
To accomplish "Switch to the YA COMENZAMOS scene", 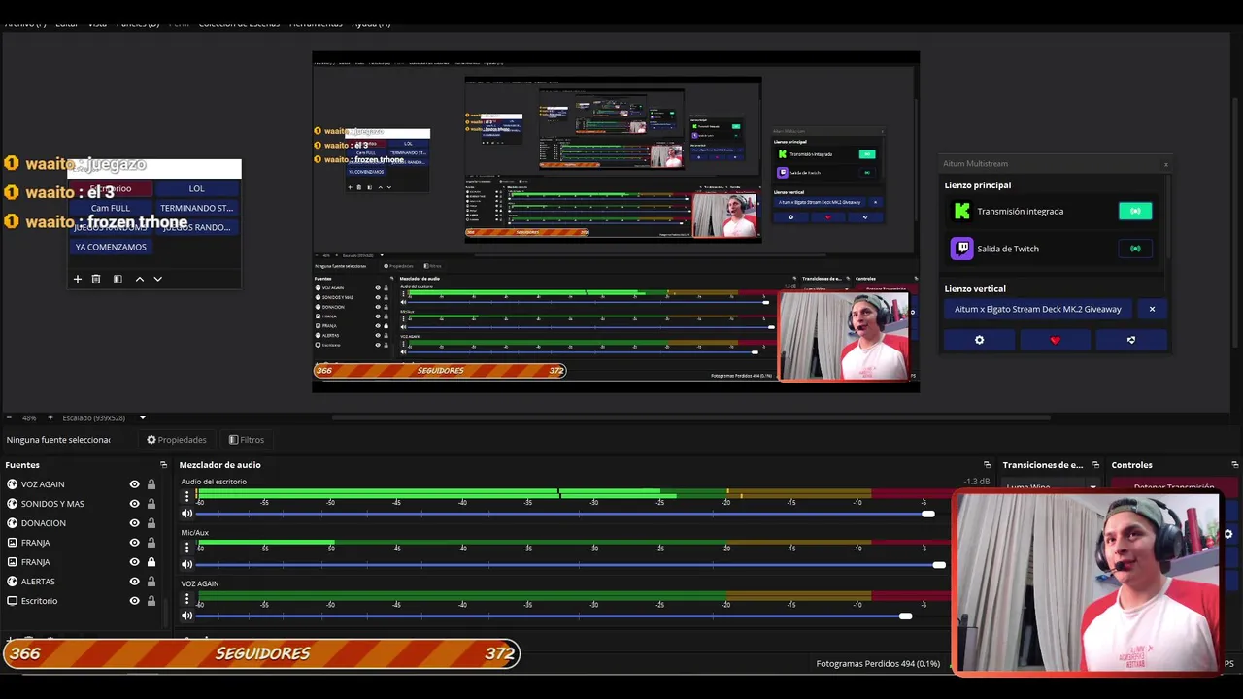I will [111, 247].
